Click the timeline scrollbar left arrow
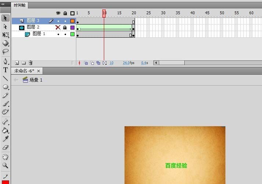 click(156, 63)
